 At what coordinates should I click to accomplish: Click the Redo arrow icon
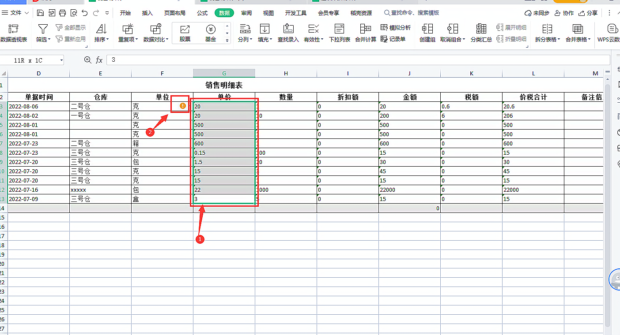tap(96, 13)
